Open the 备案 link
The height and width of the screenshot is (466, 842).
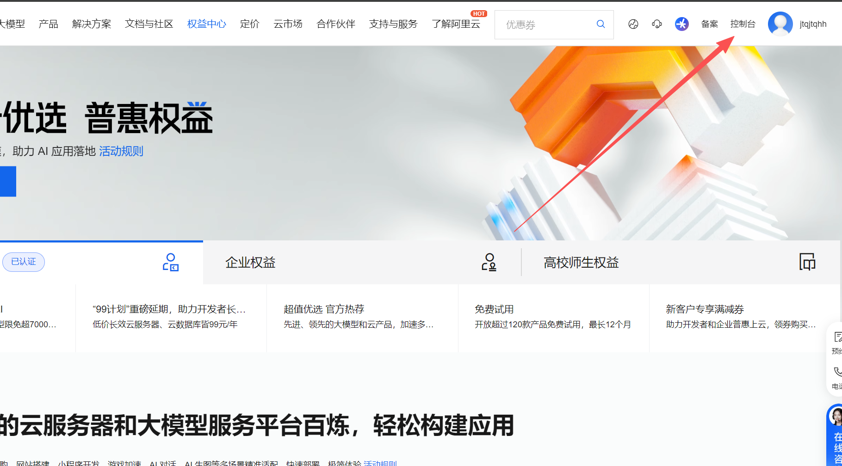click(710, 24)
